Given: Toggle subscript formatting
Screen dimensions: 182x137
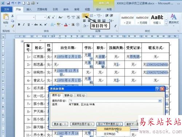Looking at the screenshot, I should coord(41,24).
